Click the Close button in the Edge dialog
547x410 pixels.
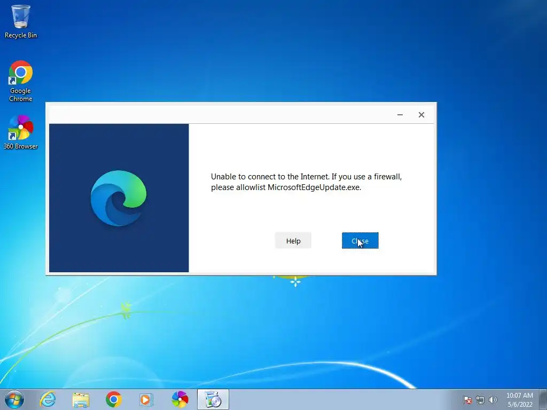[360, 241]
